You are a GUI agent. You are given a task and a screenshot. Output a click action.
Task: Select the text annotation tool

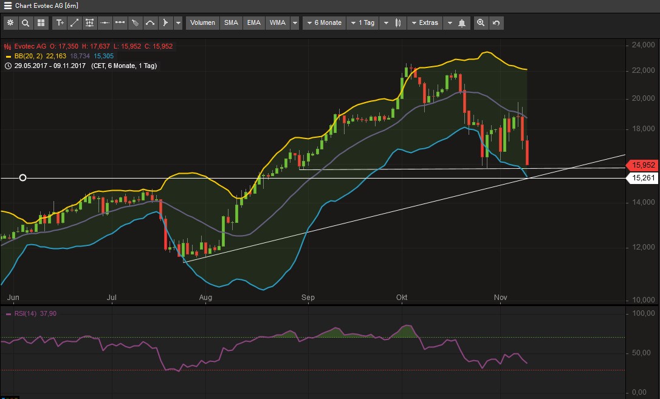[60, 23]
